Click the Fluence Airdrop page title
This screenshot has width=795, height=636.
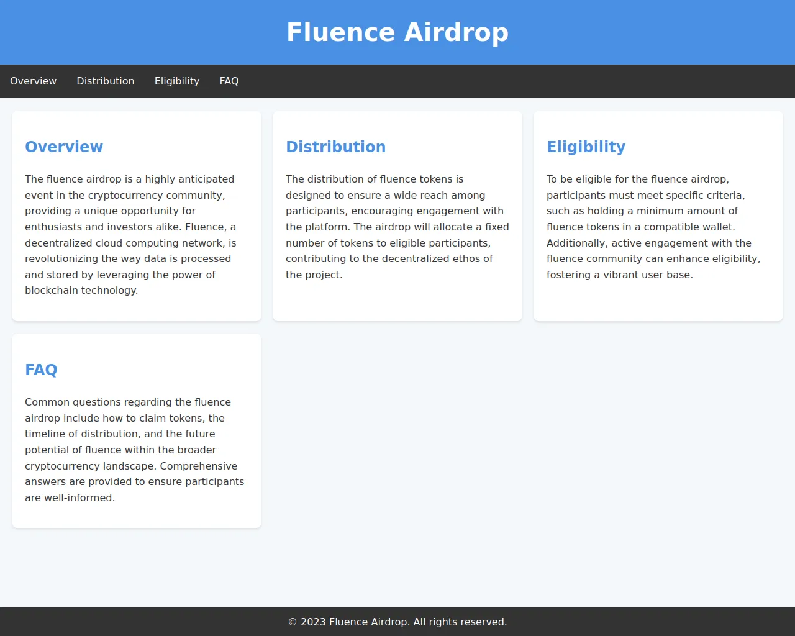397,32
